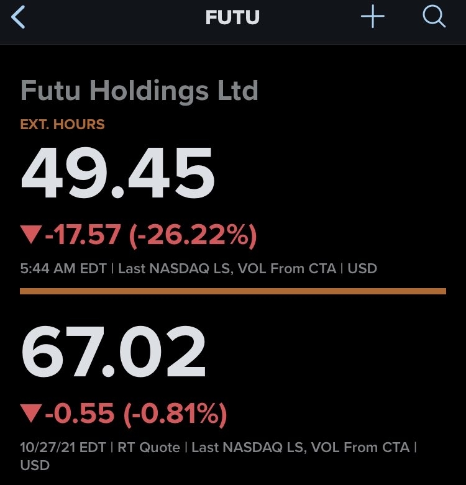Click the red down triangle beside -0.55

click(30, 412)
